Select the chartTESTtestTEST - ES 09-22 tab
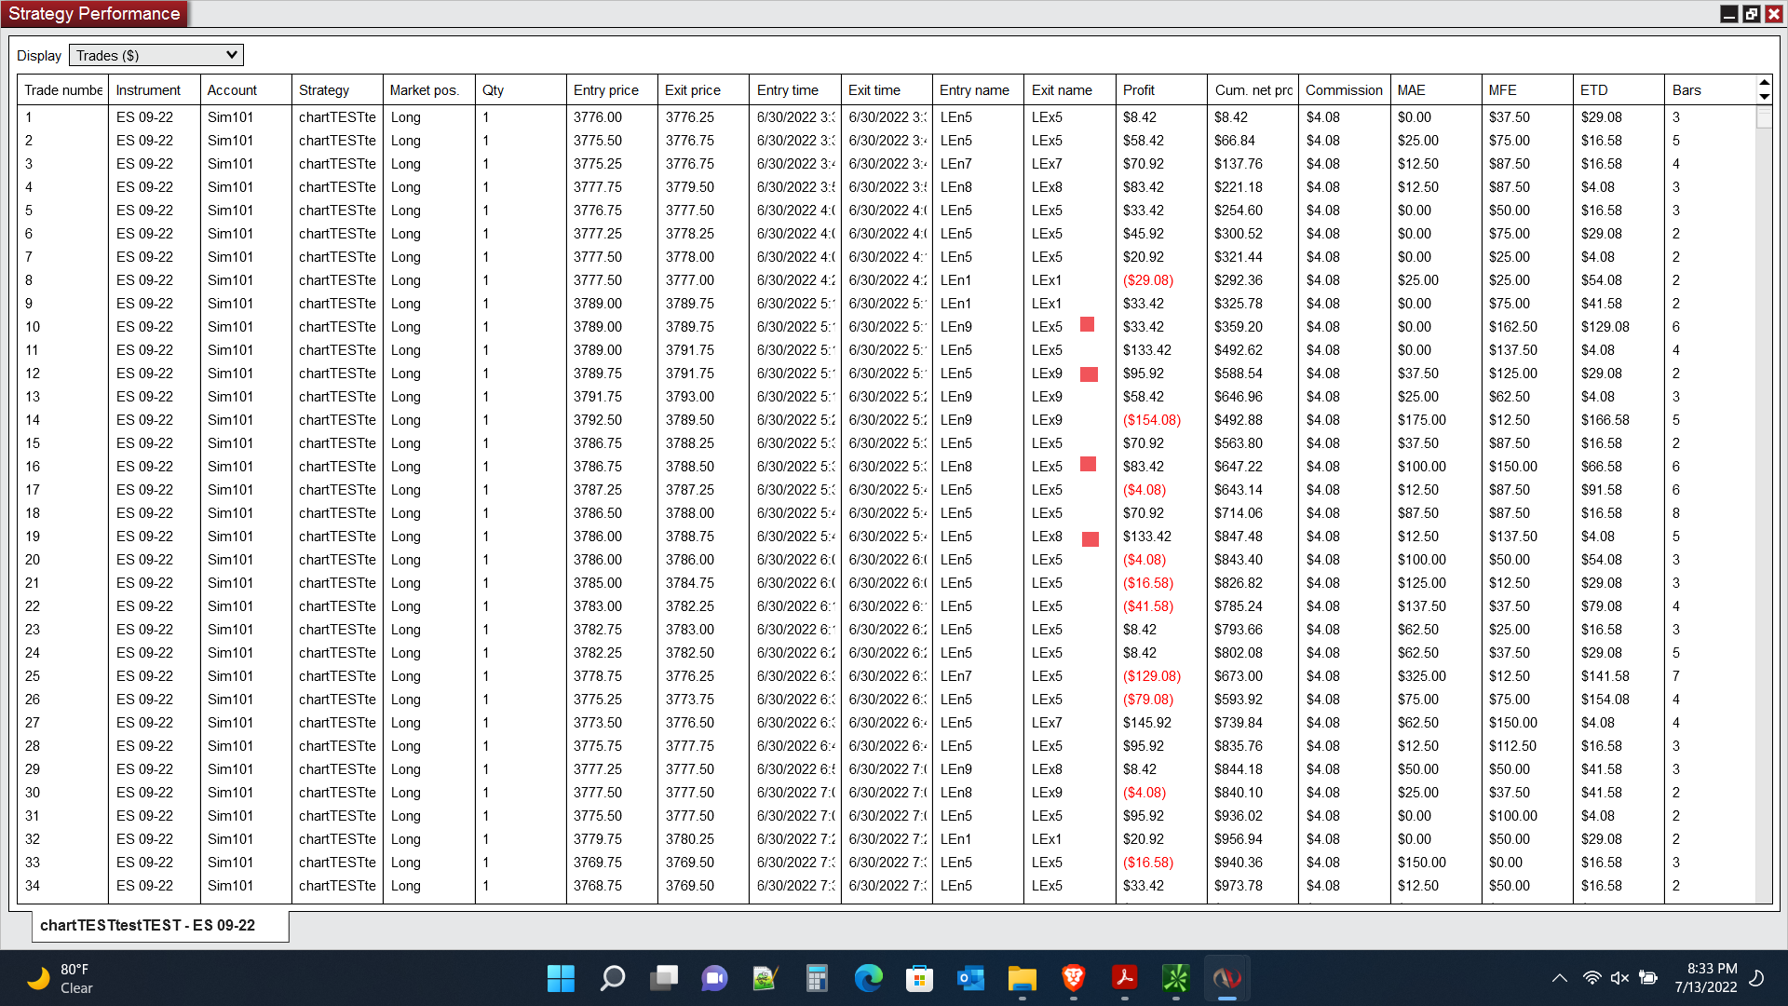This screenshot has height=1006, width=1788. 148,925
